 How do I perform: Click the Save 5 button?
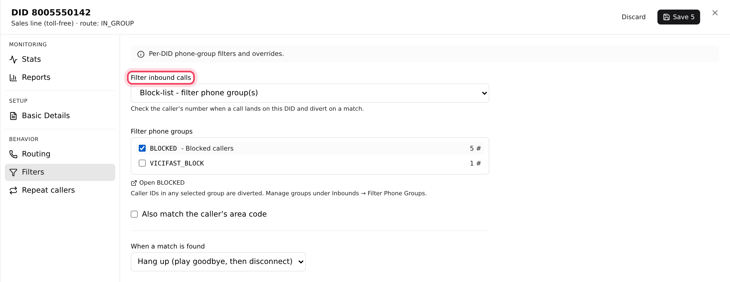pos(679,17)
